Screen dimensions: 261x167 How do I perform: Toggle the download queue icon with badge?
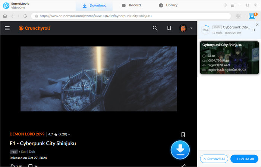click(x=252, y=16)
